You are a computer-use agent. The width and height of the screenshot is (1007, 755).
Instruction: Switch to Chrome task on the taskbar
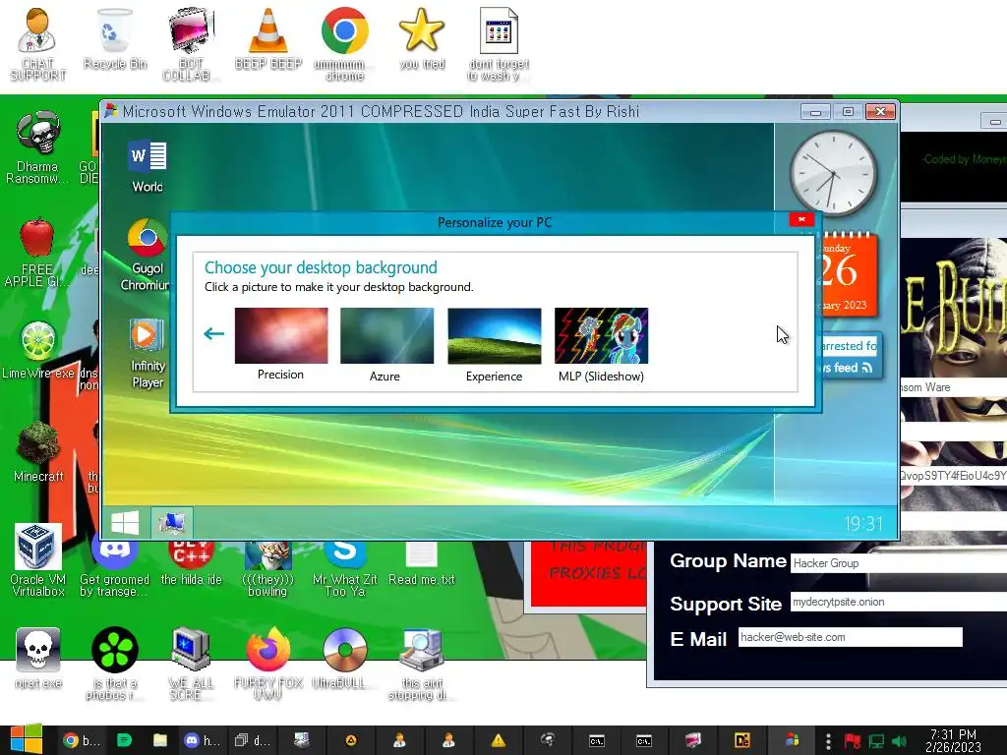point(83,740)
